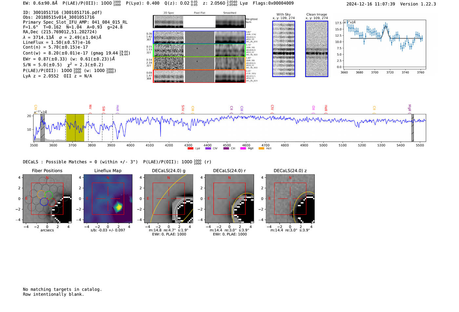Click the green-bordered fiber Smoothed cutout
Viewport: 459px width, 312px height.
[x=230, y=50]
